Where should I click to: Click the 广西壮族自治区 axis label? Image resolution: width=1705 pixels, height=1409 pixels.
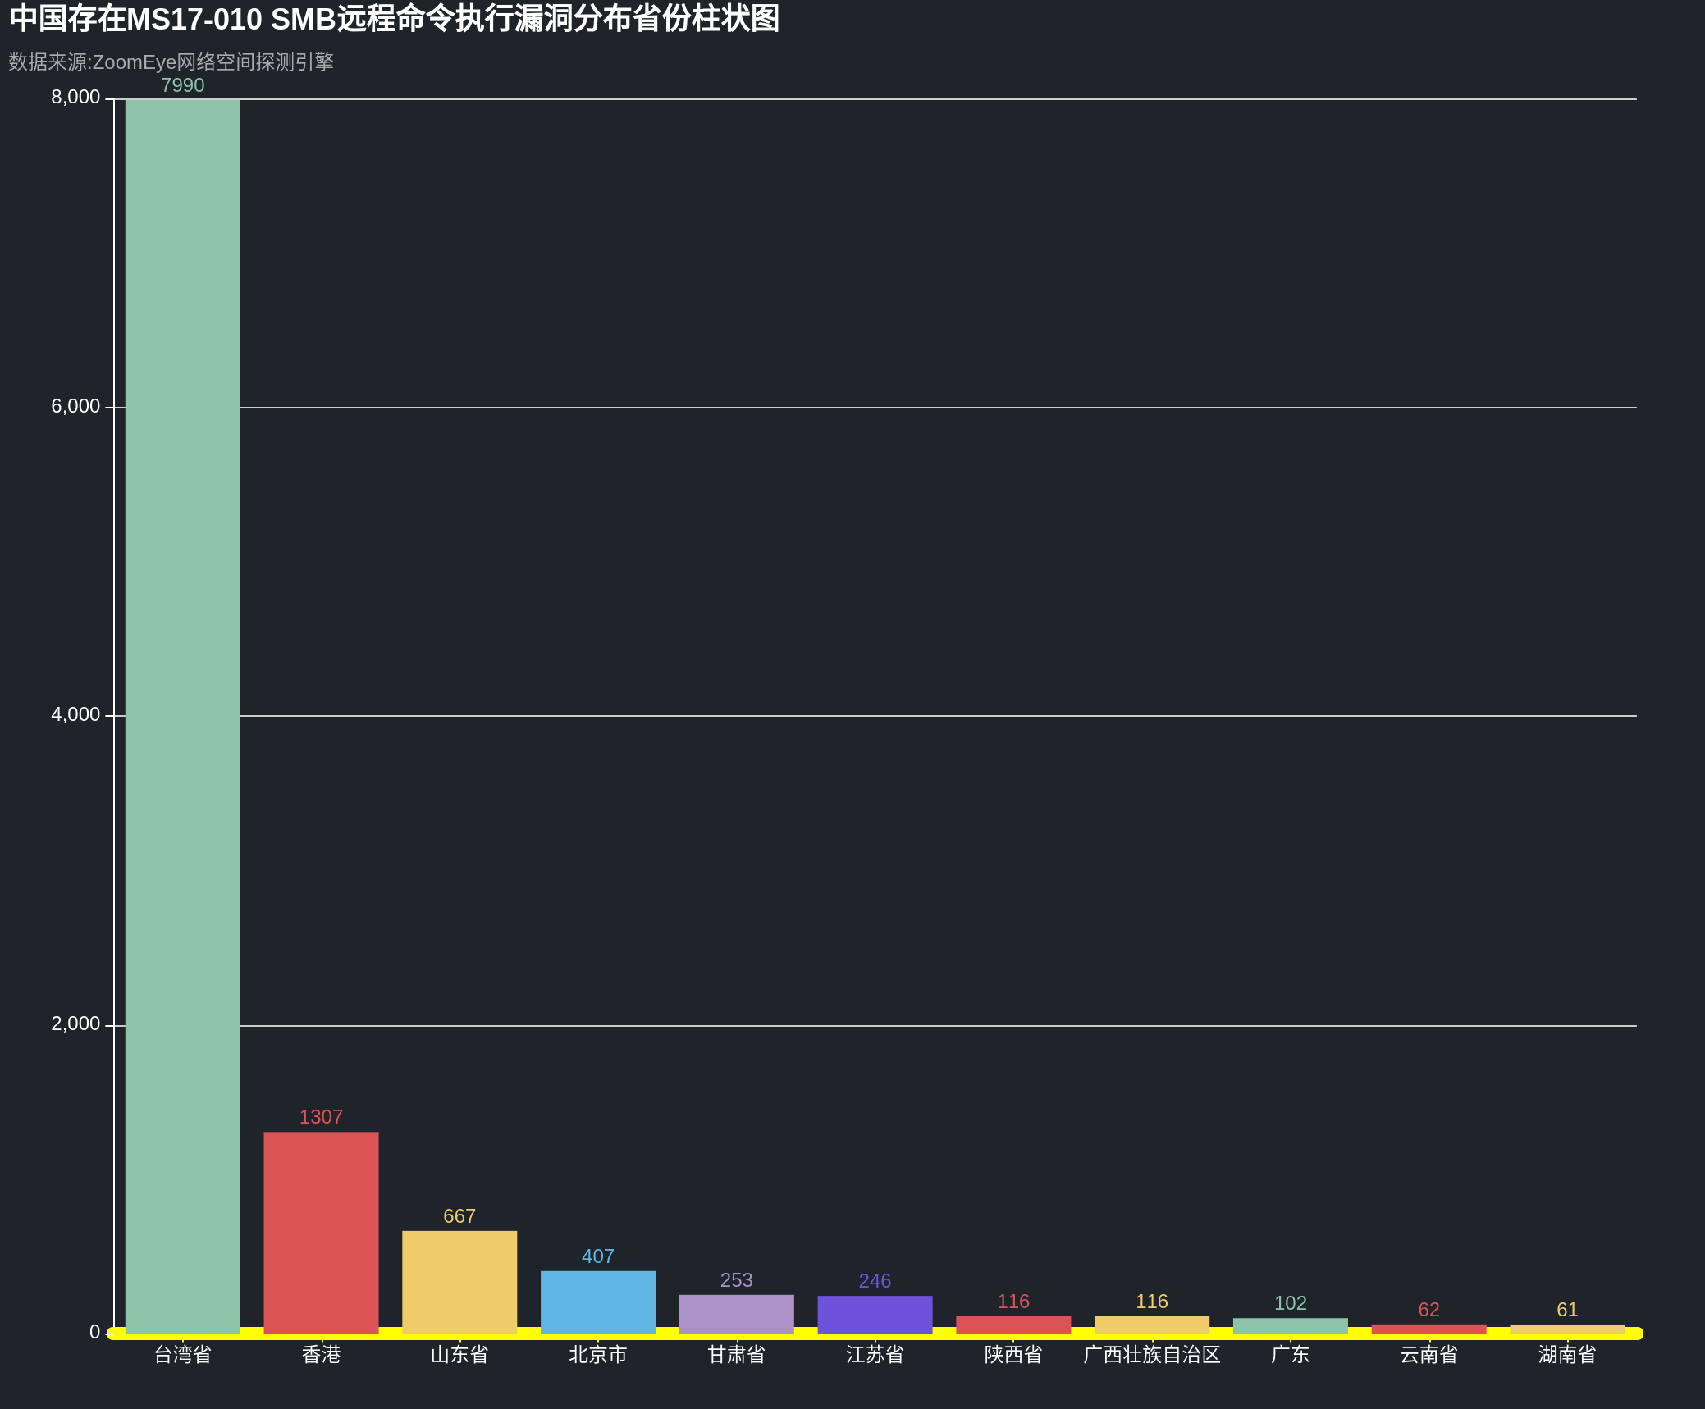1152,1355
